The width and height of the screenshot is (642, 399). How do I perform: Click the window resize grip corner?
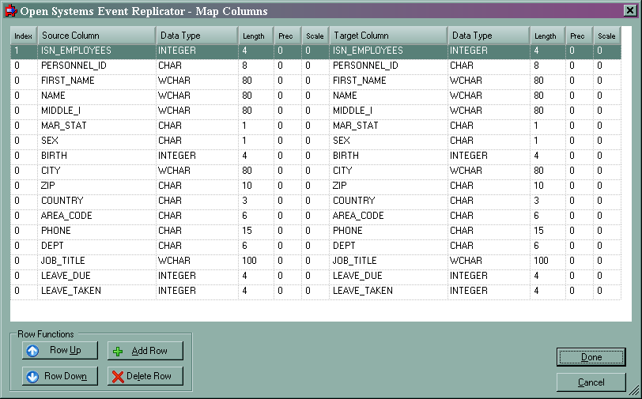tap(634, 391)
